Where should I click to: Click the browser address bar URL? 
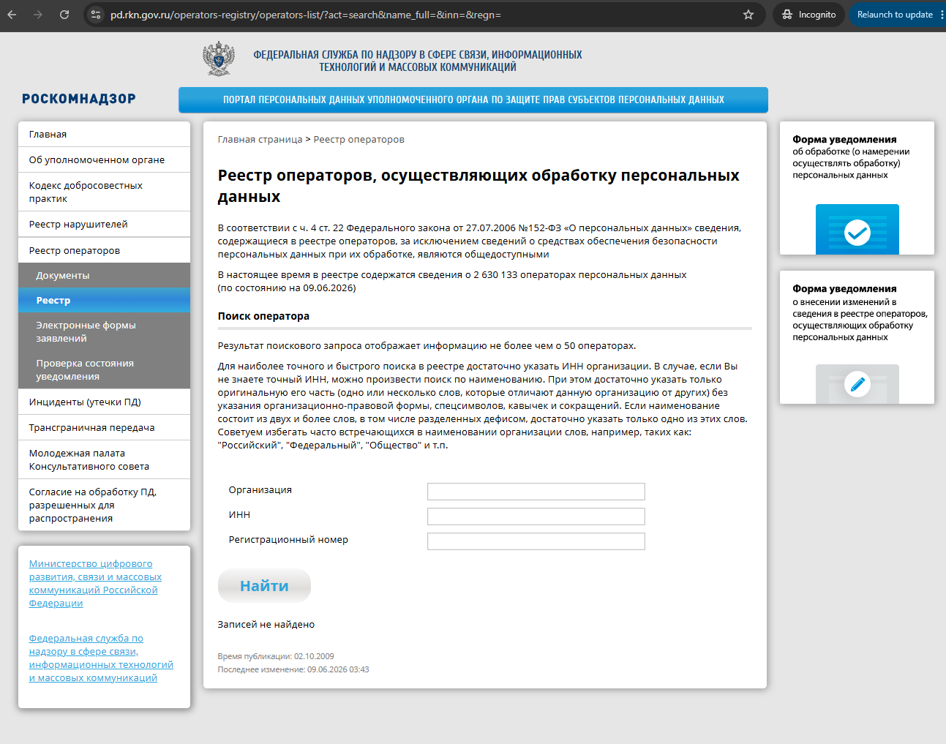(x=306, y=15)
